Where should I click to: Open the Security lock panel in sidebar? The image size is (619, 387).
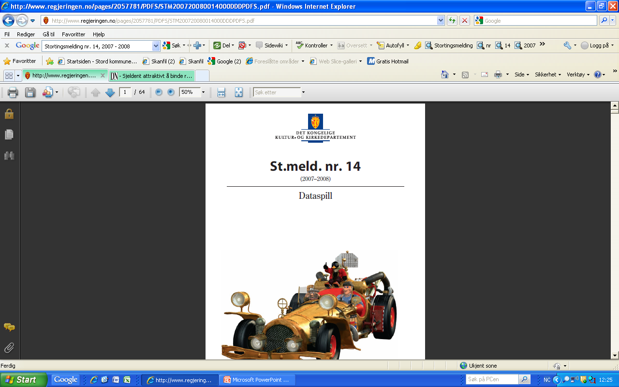[9, 114]
